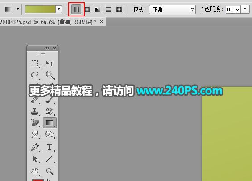
Task: Select the Healing Brush bandage tool
Action: 35,100
